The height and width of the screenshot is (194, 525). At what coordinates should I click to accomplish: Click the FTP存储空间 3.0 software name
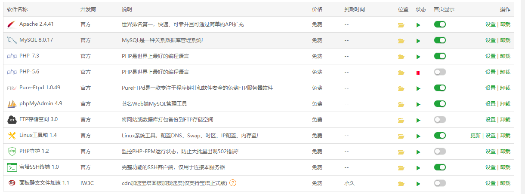[39, 119]
